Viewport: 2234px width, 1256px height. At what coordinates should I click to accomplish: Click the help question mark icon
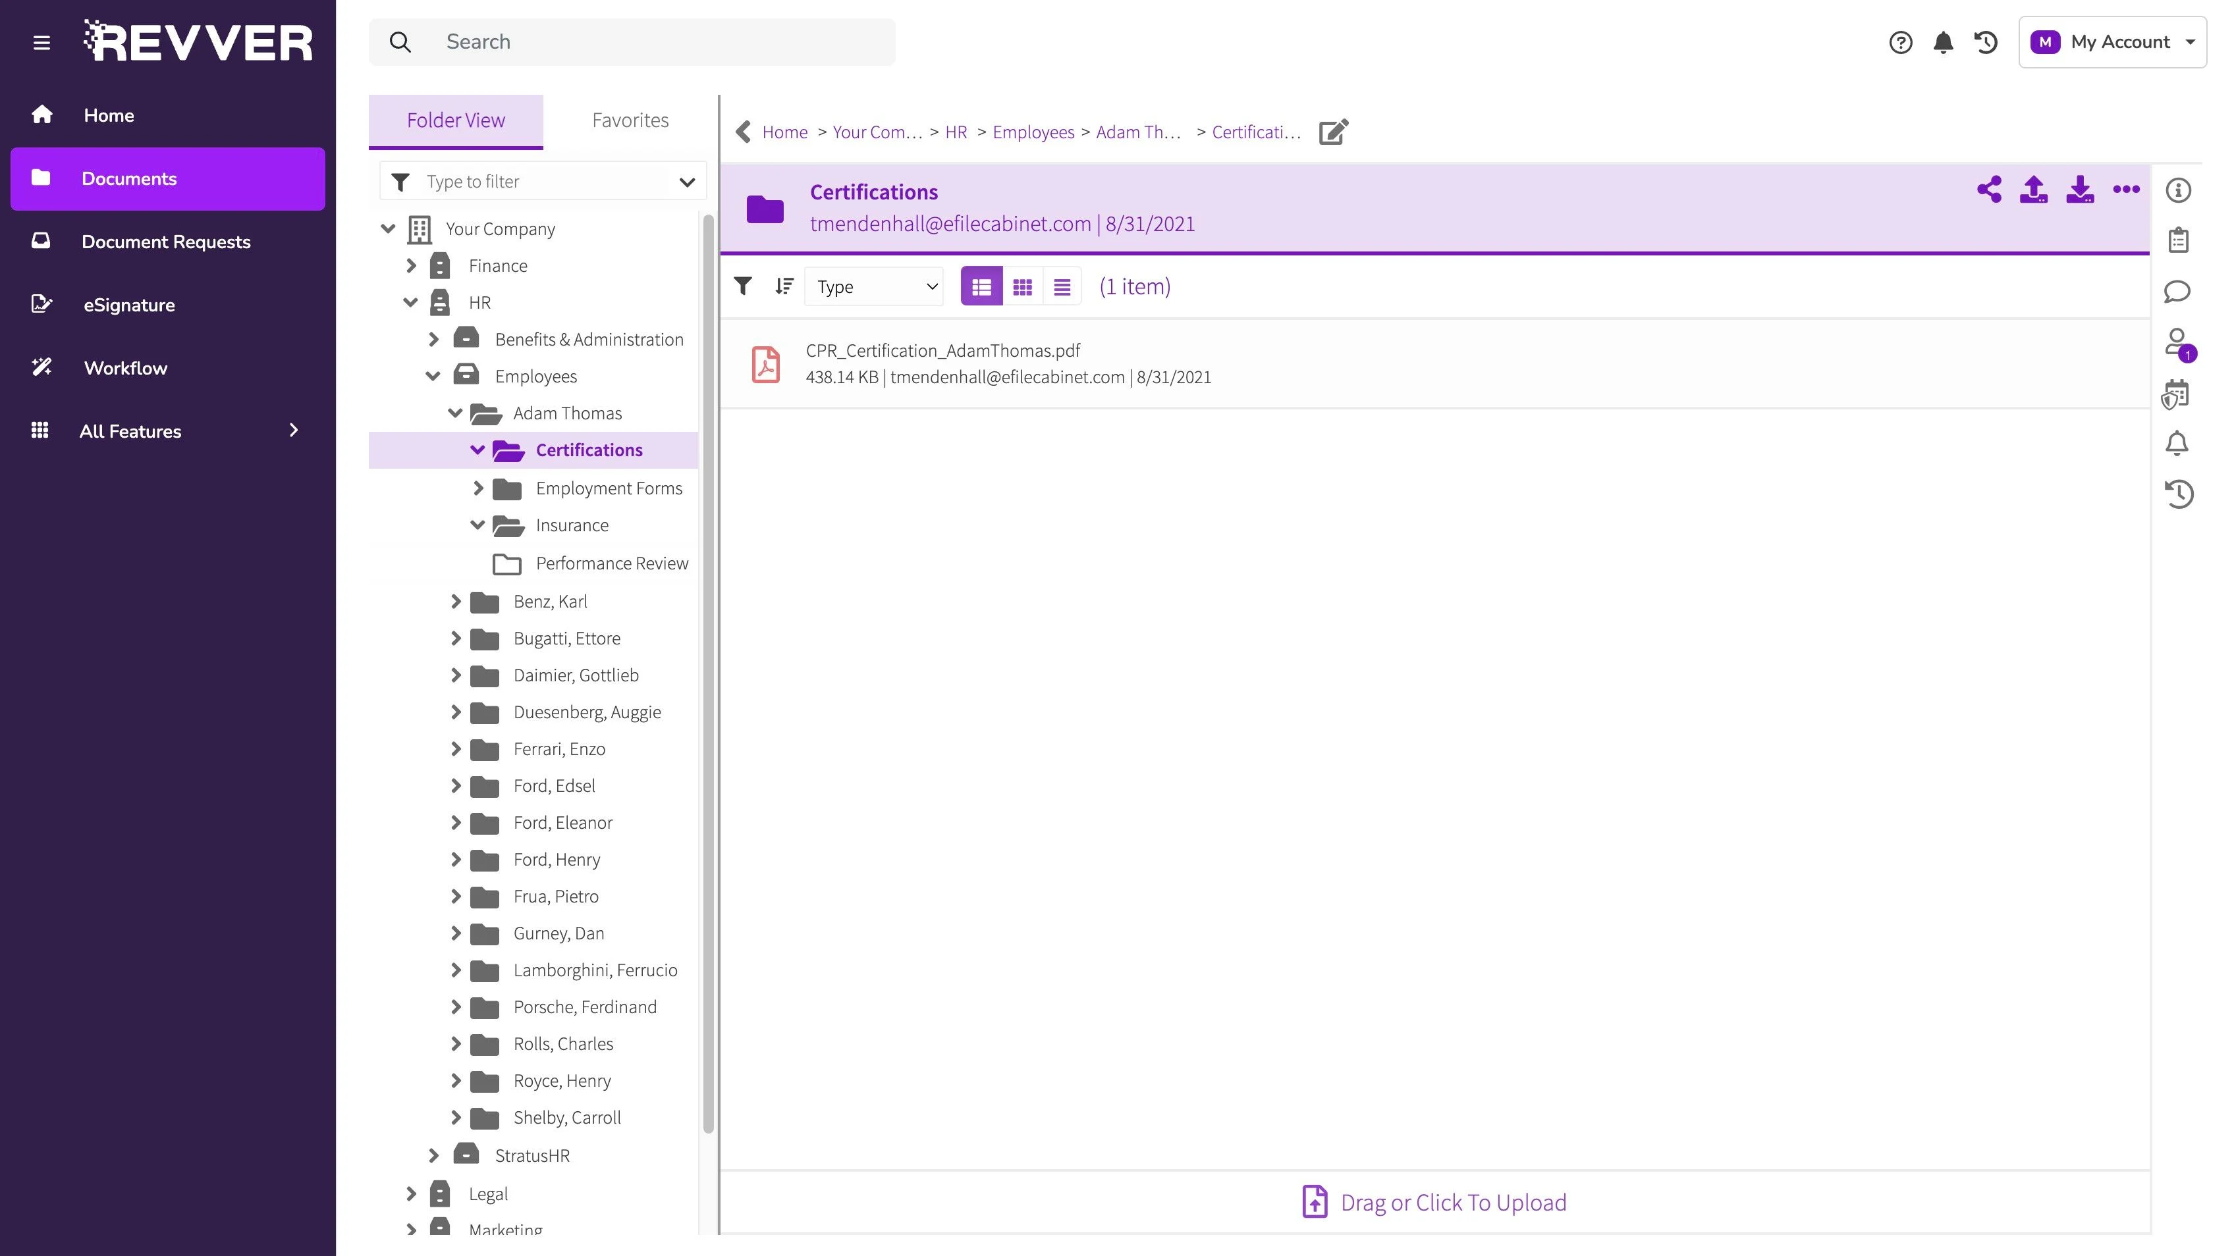pyautogui.click(x=1900, y=41)
